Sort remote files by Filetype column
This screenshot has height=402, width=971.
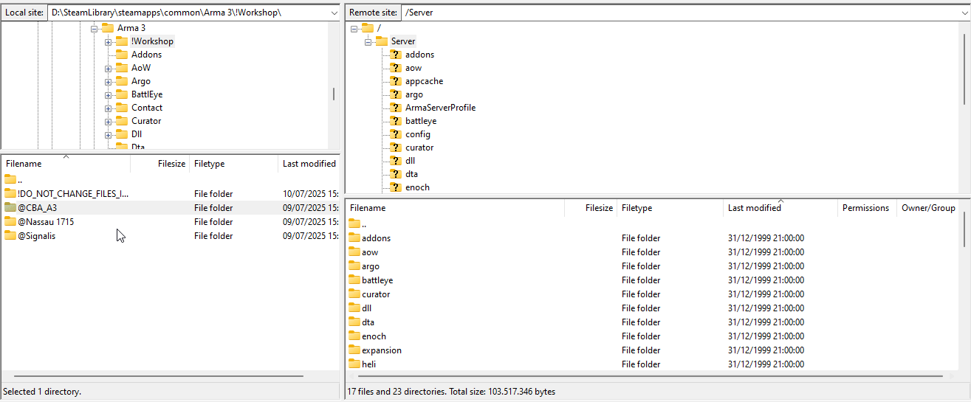pos(670,208)
